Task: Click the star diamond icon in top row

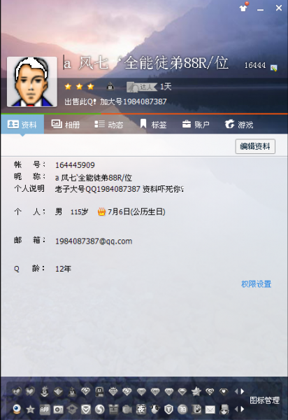Action: pyautogui.click(x=196, y=391)
